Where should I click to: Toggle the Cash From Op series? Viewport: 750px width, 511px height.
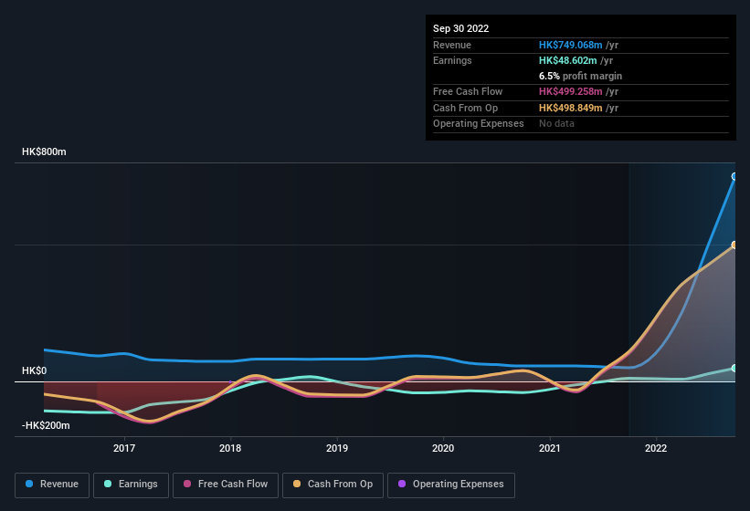coord(333,485)
